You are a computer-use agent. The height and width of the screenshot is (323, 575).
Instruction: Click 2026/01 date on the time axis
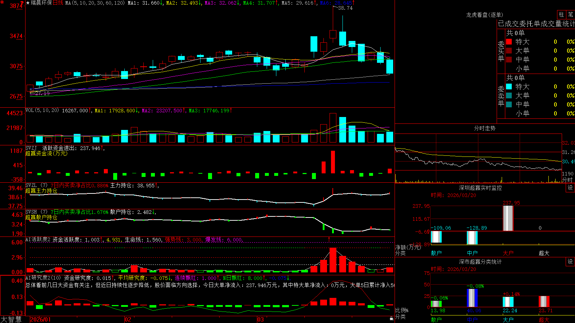click(x=41, y=319)
